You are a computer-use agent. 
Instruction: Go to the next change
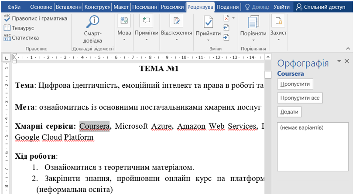coord(226,37)
